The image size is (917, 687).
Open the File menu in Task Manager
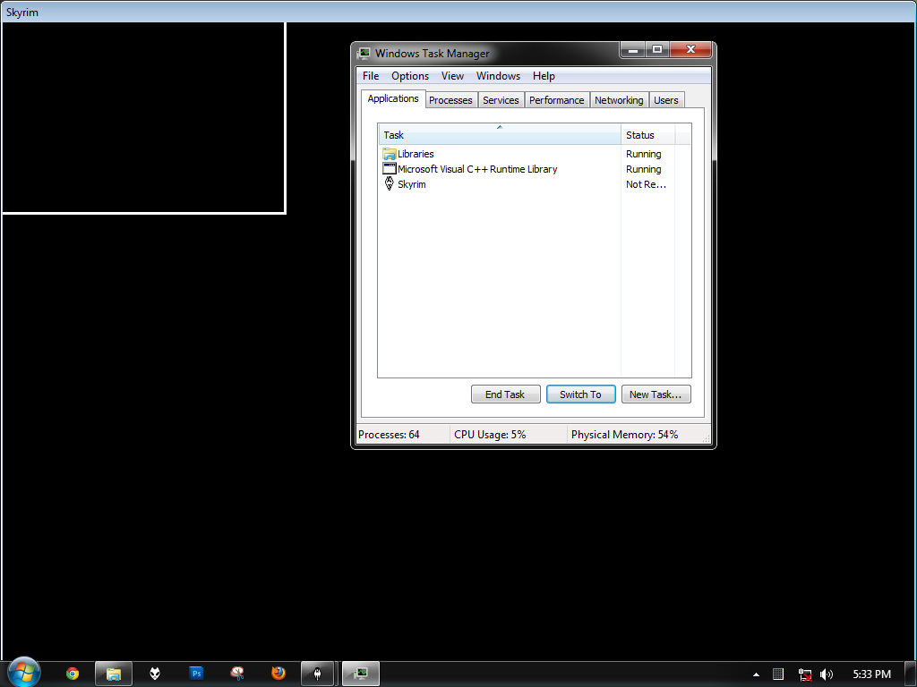[x=371, y=76]
